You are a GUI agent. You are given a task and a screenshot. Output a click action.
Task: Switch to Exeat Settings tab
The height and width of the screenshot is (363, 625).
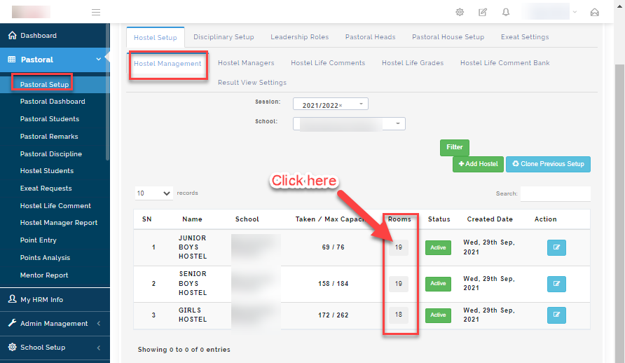click(x=525, y=37)
